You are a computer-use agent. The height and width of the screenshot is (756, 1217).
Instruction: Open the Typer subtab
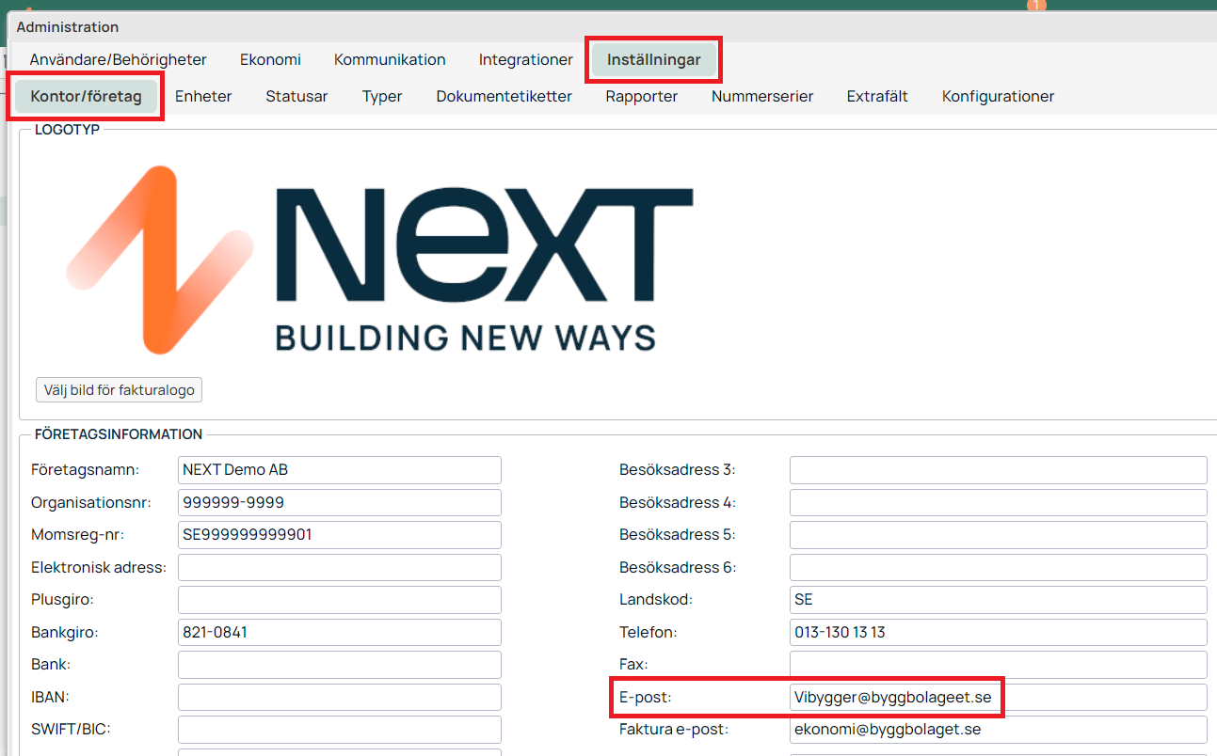[x=382, y=96]
